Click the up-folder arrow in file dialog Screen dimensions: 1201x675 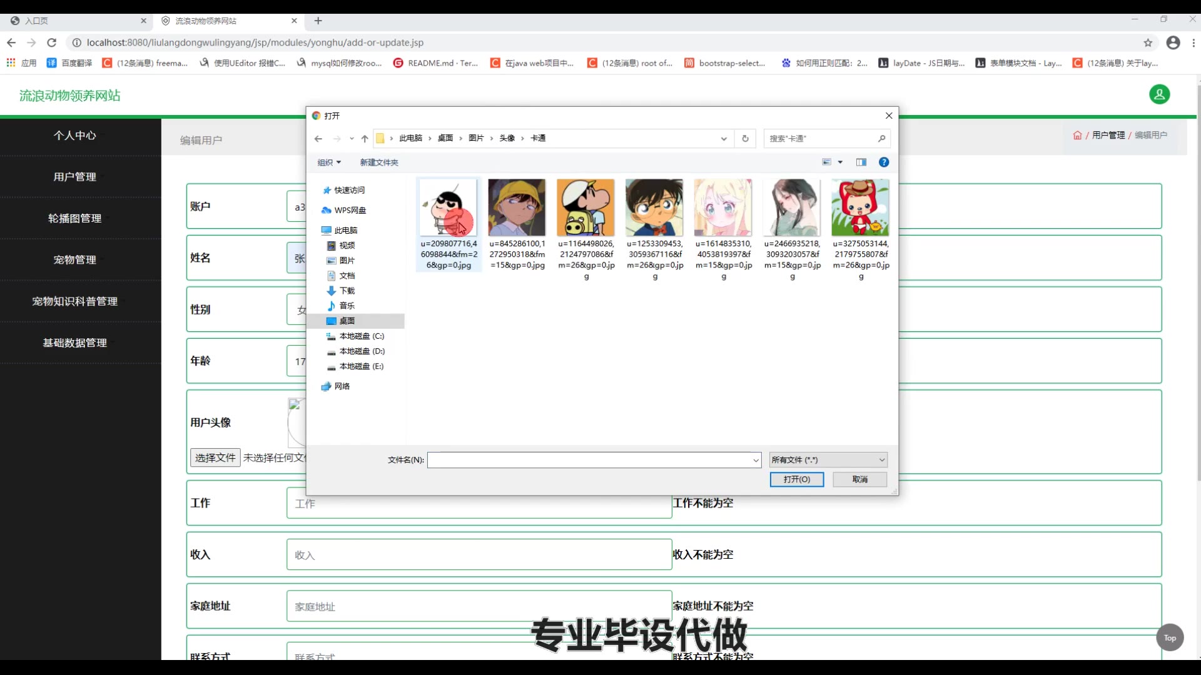365,139
